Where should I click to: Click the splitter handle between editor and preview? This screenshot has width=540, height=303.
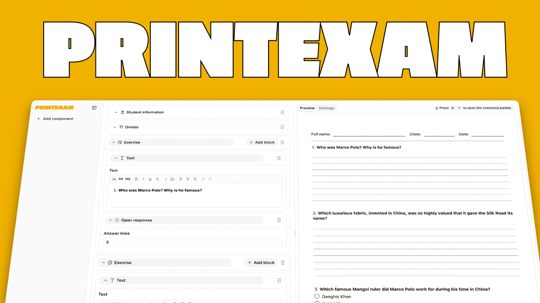pyautogui.click(x=295, y=233)
